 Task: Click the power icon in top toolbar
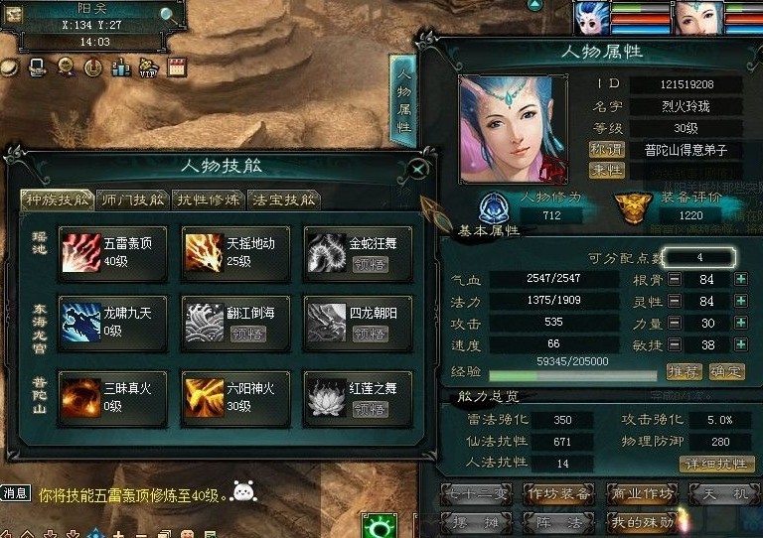point(92,67)
